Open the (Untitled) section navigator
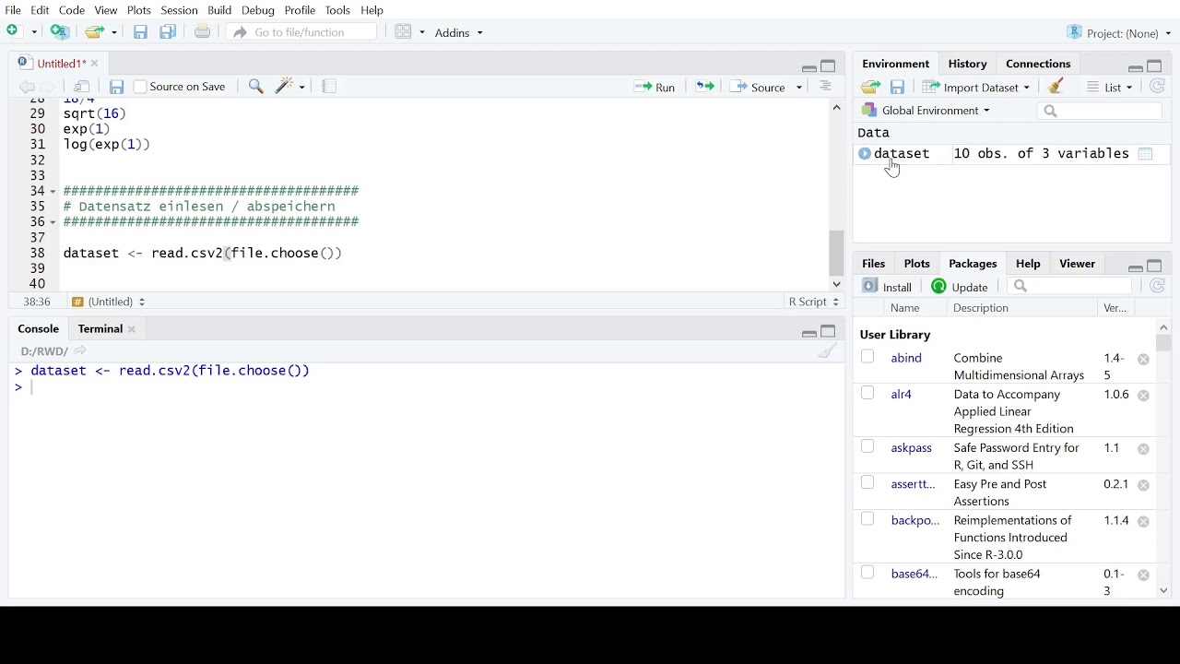Viewport: 1180px width, 664px height. tap(109, 302)
